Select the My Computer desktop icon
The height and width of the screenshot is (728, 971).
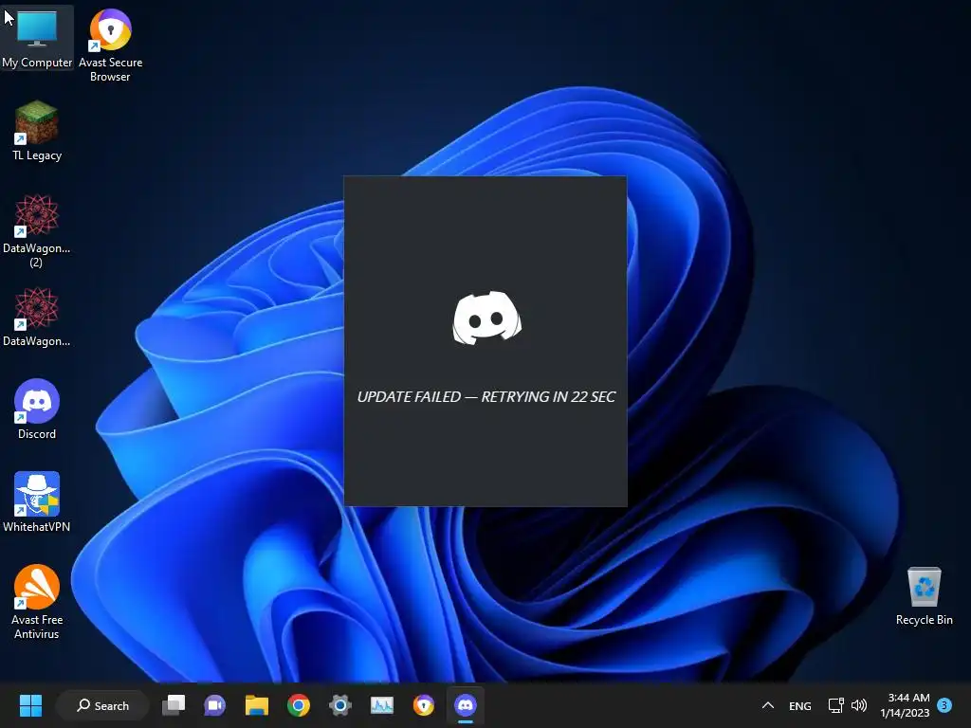click(x=37, y=38)
